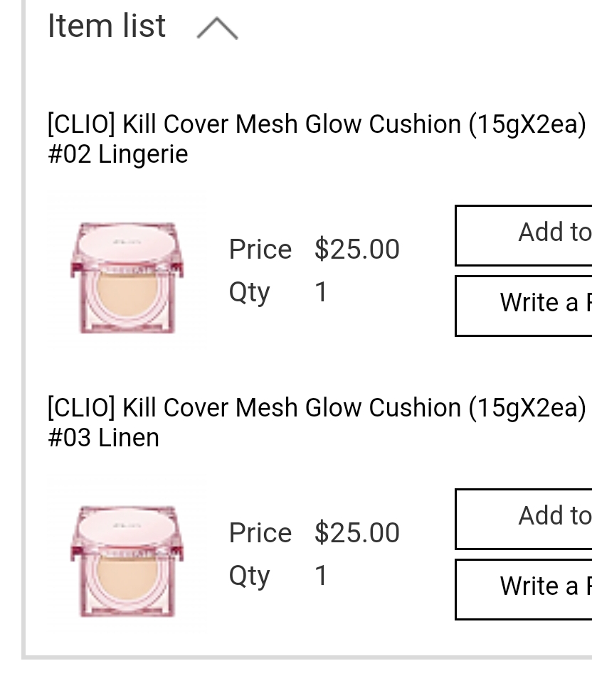
Task: Click the Price label of Lingerie item
Action: [x=260, y=249]
